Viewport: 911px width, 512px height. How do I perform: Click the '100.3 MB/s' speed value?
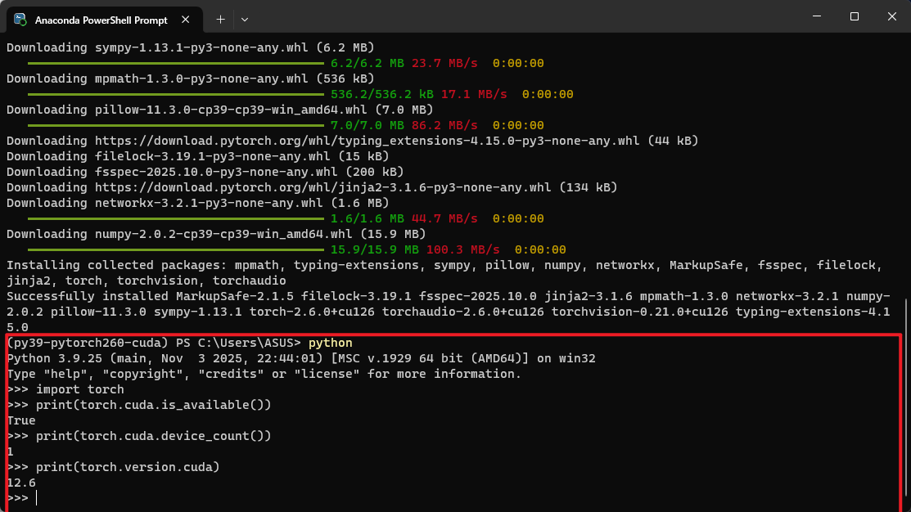point(463,249)
